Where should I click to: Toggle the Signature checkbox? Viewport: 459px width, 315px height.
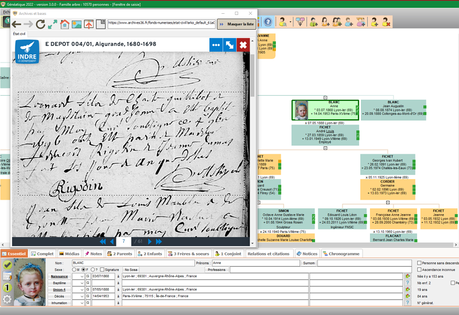tap(102, 270)
